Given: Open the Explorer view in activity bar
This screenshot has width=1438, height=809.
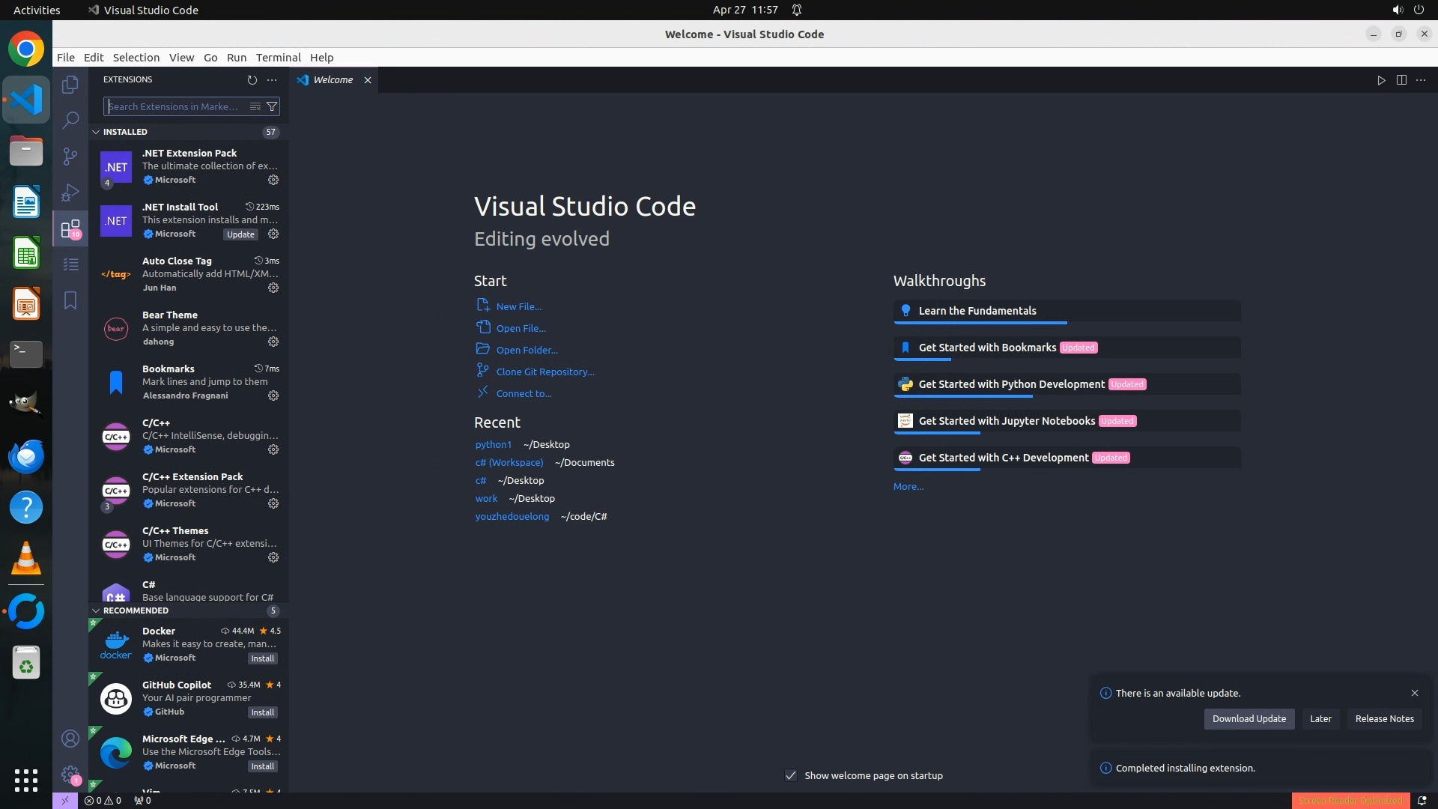Looking at the screenshot, I should 70,85.
